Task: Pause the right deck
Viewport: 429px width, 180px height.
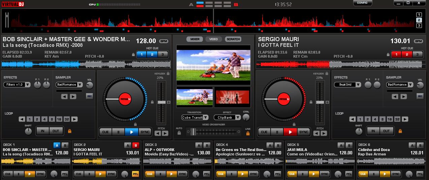Action: [x=277, y=132]
